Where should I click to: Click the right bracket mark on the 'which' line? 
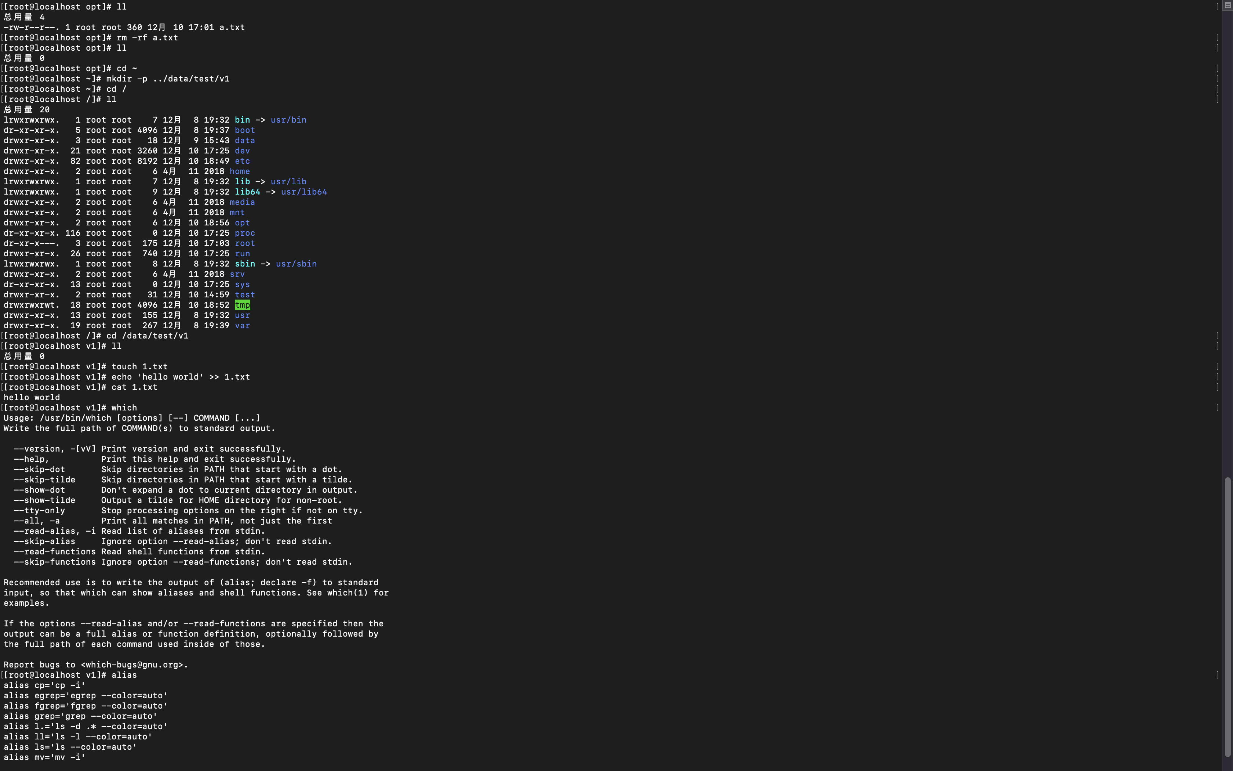pyautogui.click(x=1218, y=408)
